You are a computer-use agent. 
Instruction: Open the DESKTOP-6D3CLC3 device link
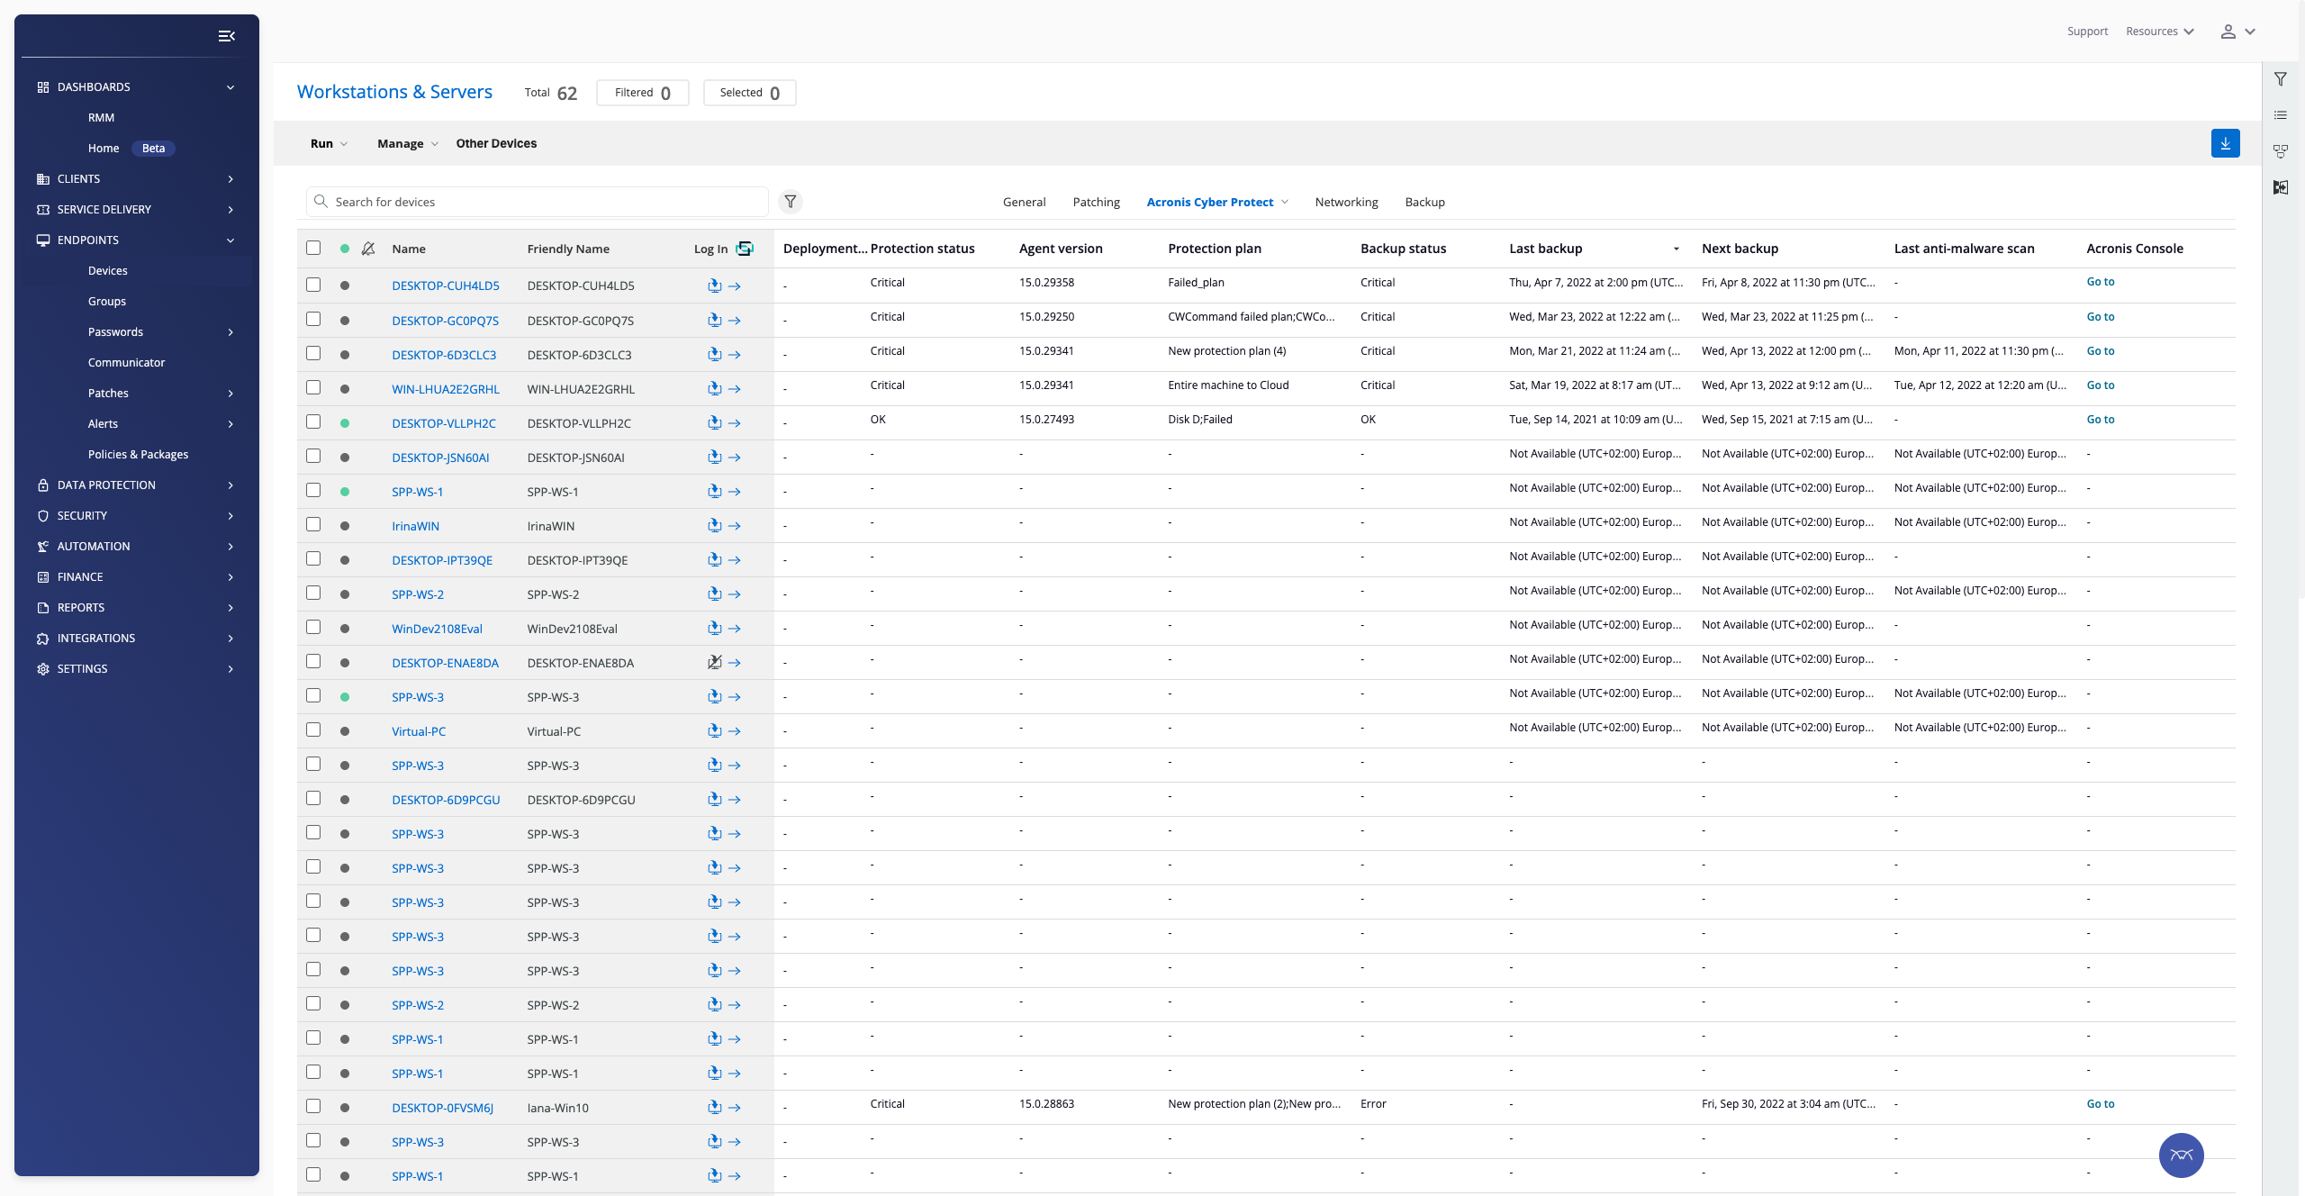point(444,355)
